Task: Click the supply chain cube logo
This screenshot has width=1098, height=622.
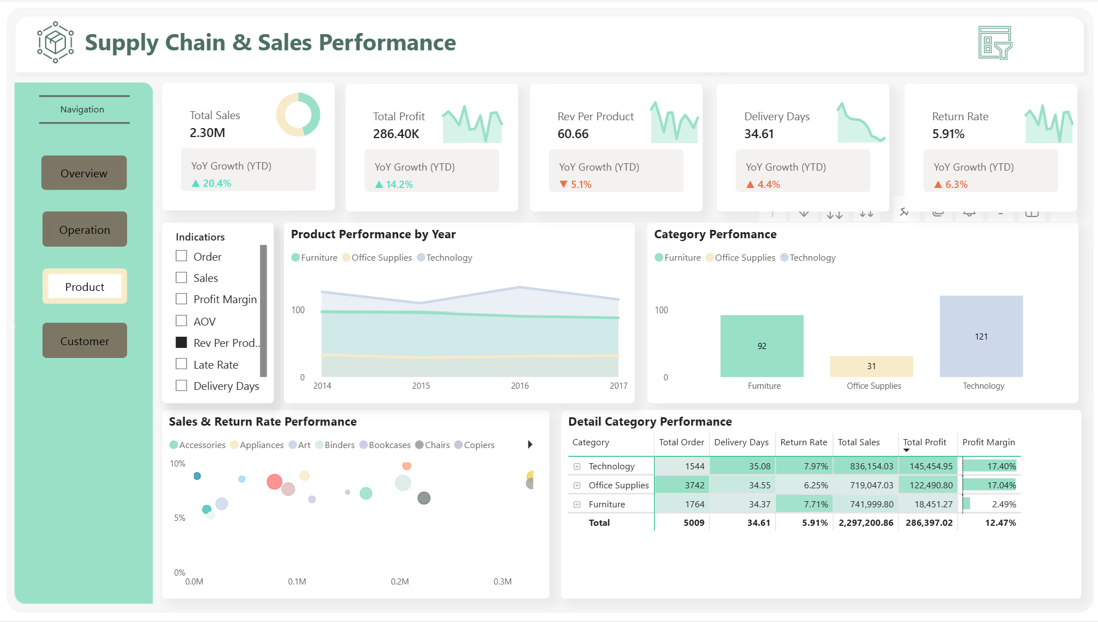Action: (x=55, y=43)
